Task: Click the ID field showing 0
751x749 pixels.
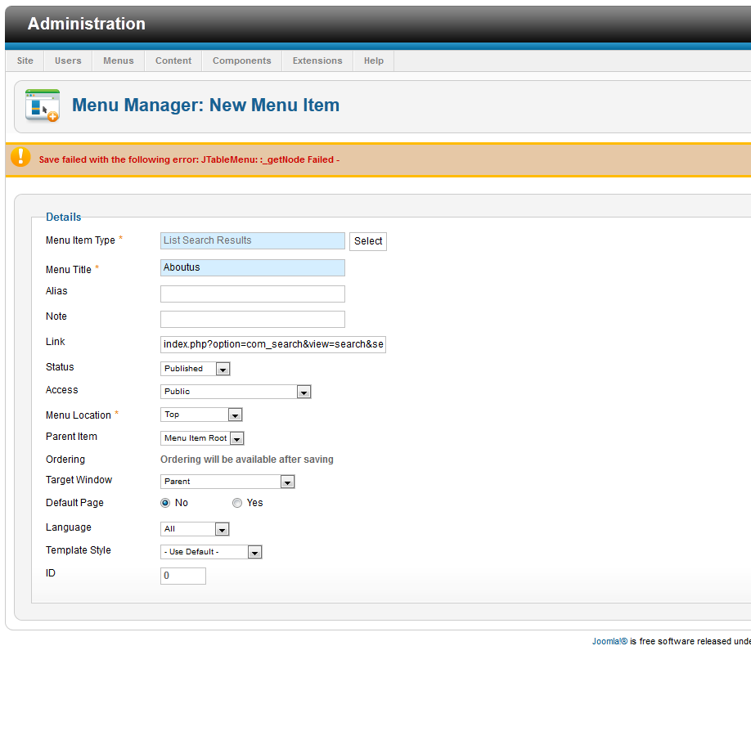Action: click(x=183, y=576)
